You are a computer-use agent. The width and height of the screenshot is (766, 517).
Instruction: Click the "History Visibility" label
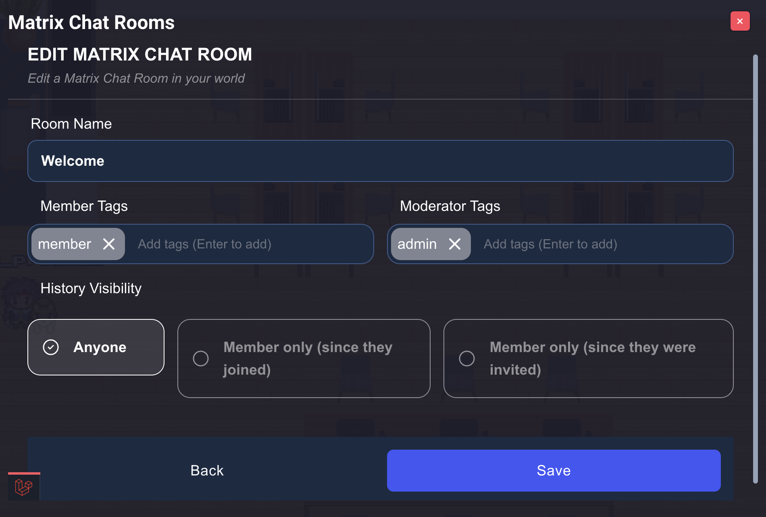(91, 288)
